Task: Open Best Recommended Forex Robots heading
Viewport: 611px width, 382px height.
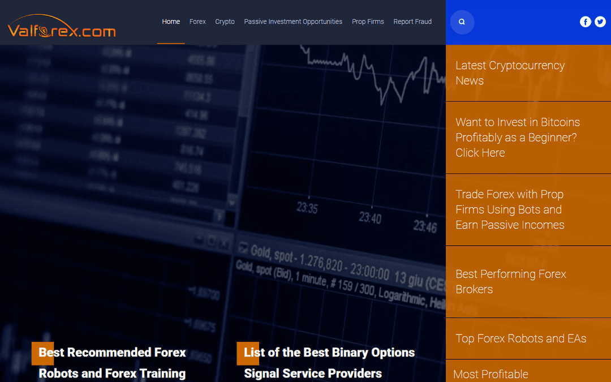Action: [x=112, y=363]
